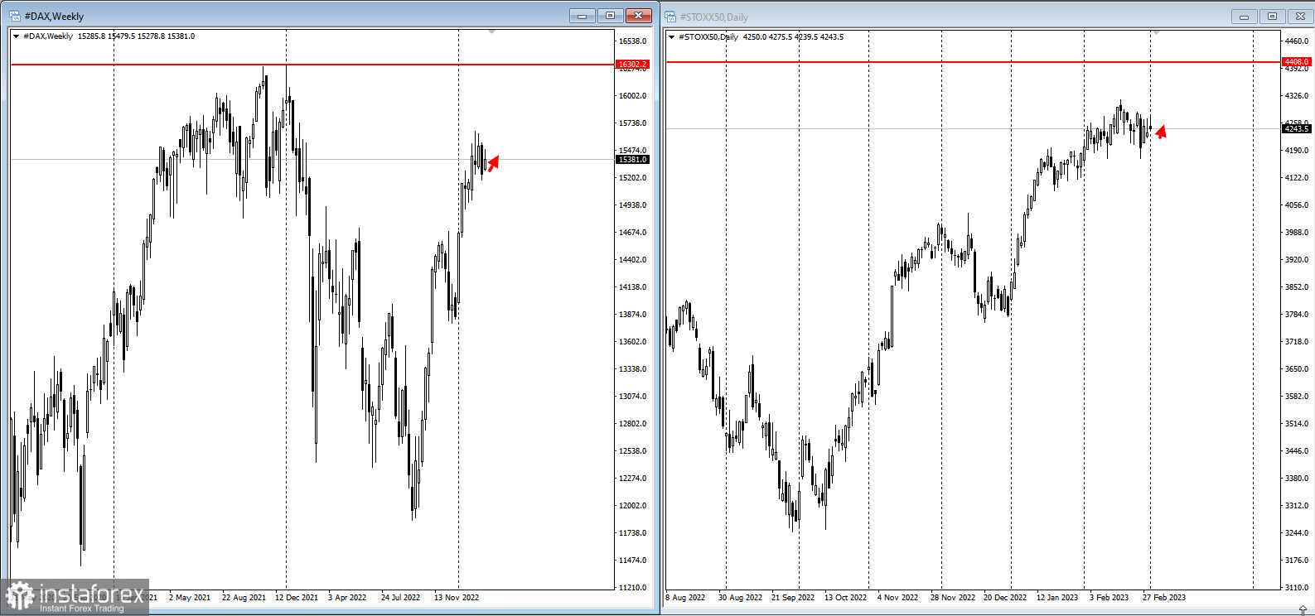1315x616 pixels.
Task: Click the '8 Aug 2022' date label
Action: coord(685,598)
